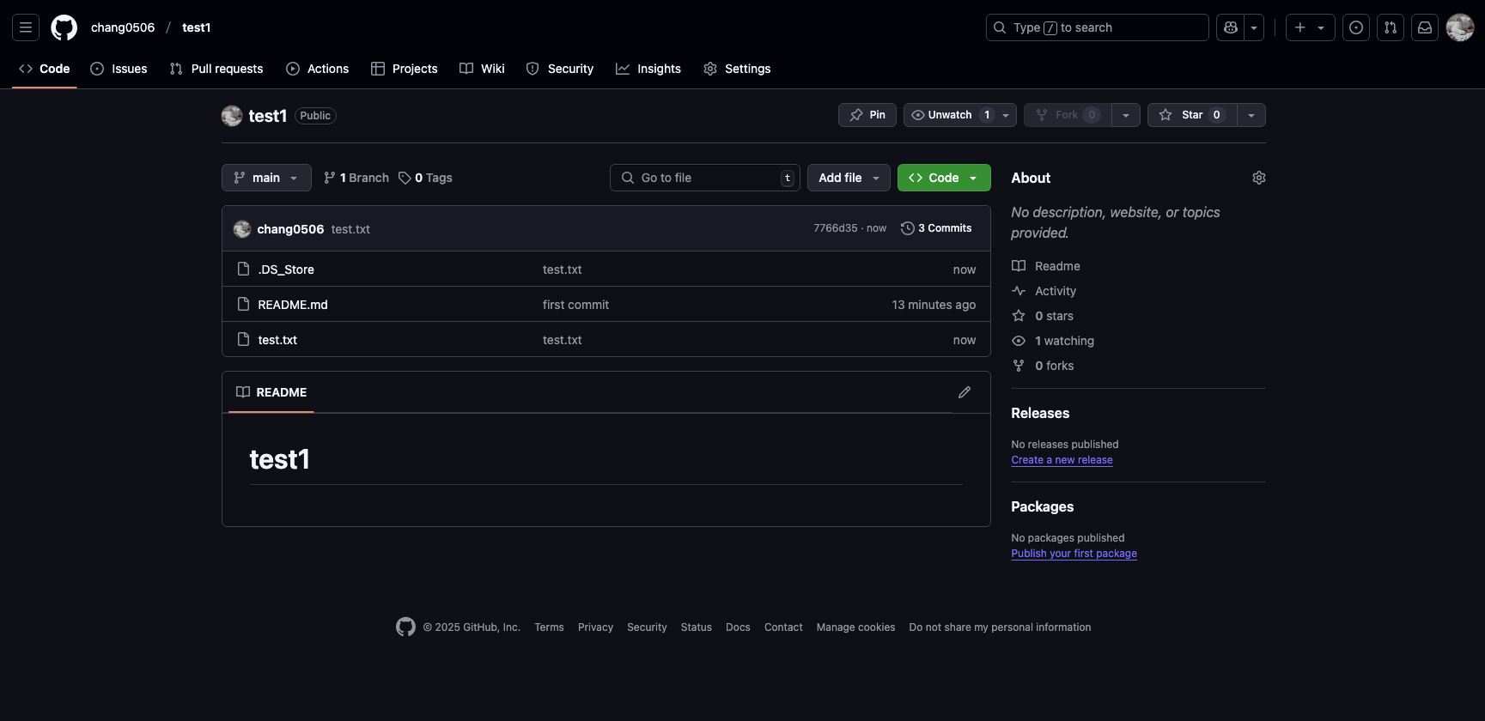Click Publish your first package
Screen dimensions: 1485x721
[1074, 554]
